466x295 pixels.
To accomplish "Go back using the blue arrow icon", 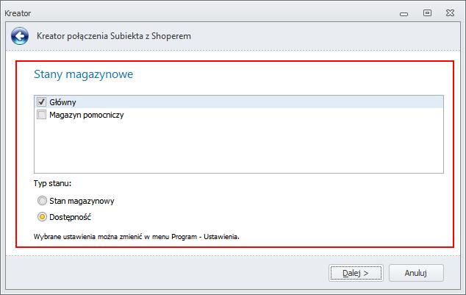I will pos(20,36).
